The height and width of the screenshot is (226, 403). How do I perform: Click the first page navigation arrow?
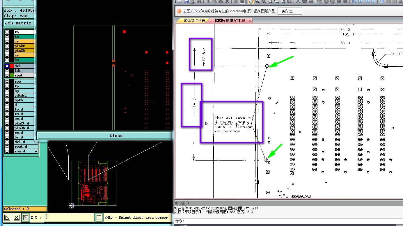click(354, 1)
